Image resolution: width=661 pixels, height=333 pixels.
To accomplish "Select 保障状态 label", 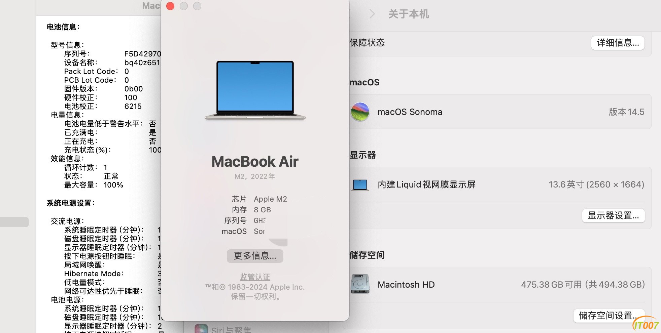I will coord(367,43).
